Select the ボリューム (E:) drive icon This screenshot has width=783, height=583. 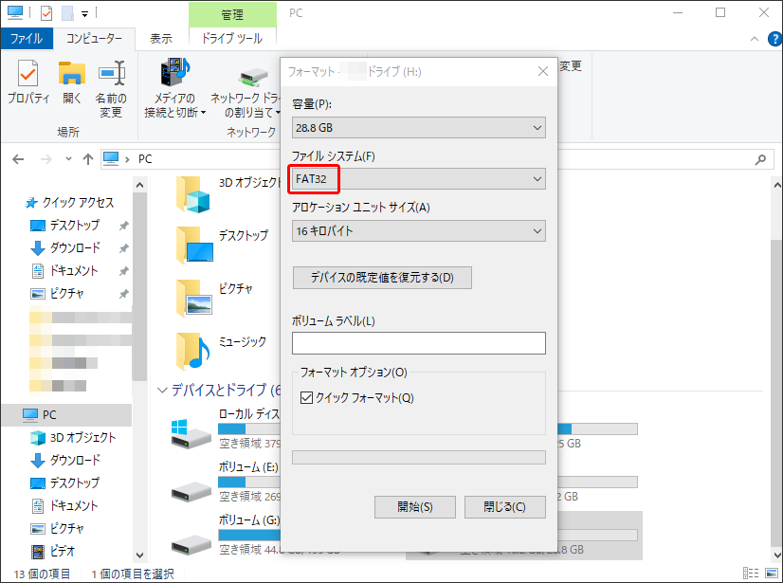click(x=191, y=492)
